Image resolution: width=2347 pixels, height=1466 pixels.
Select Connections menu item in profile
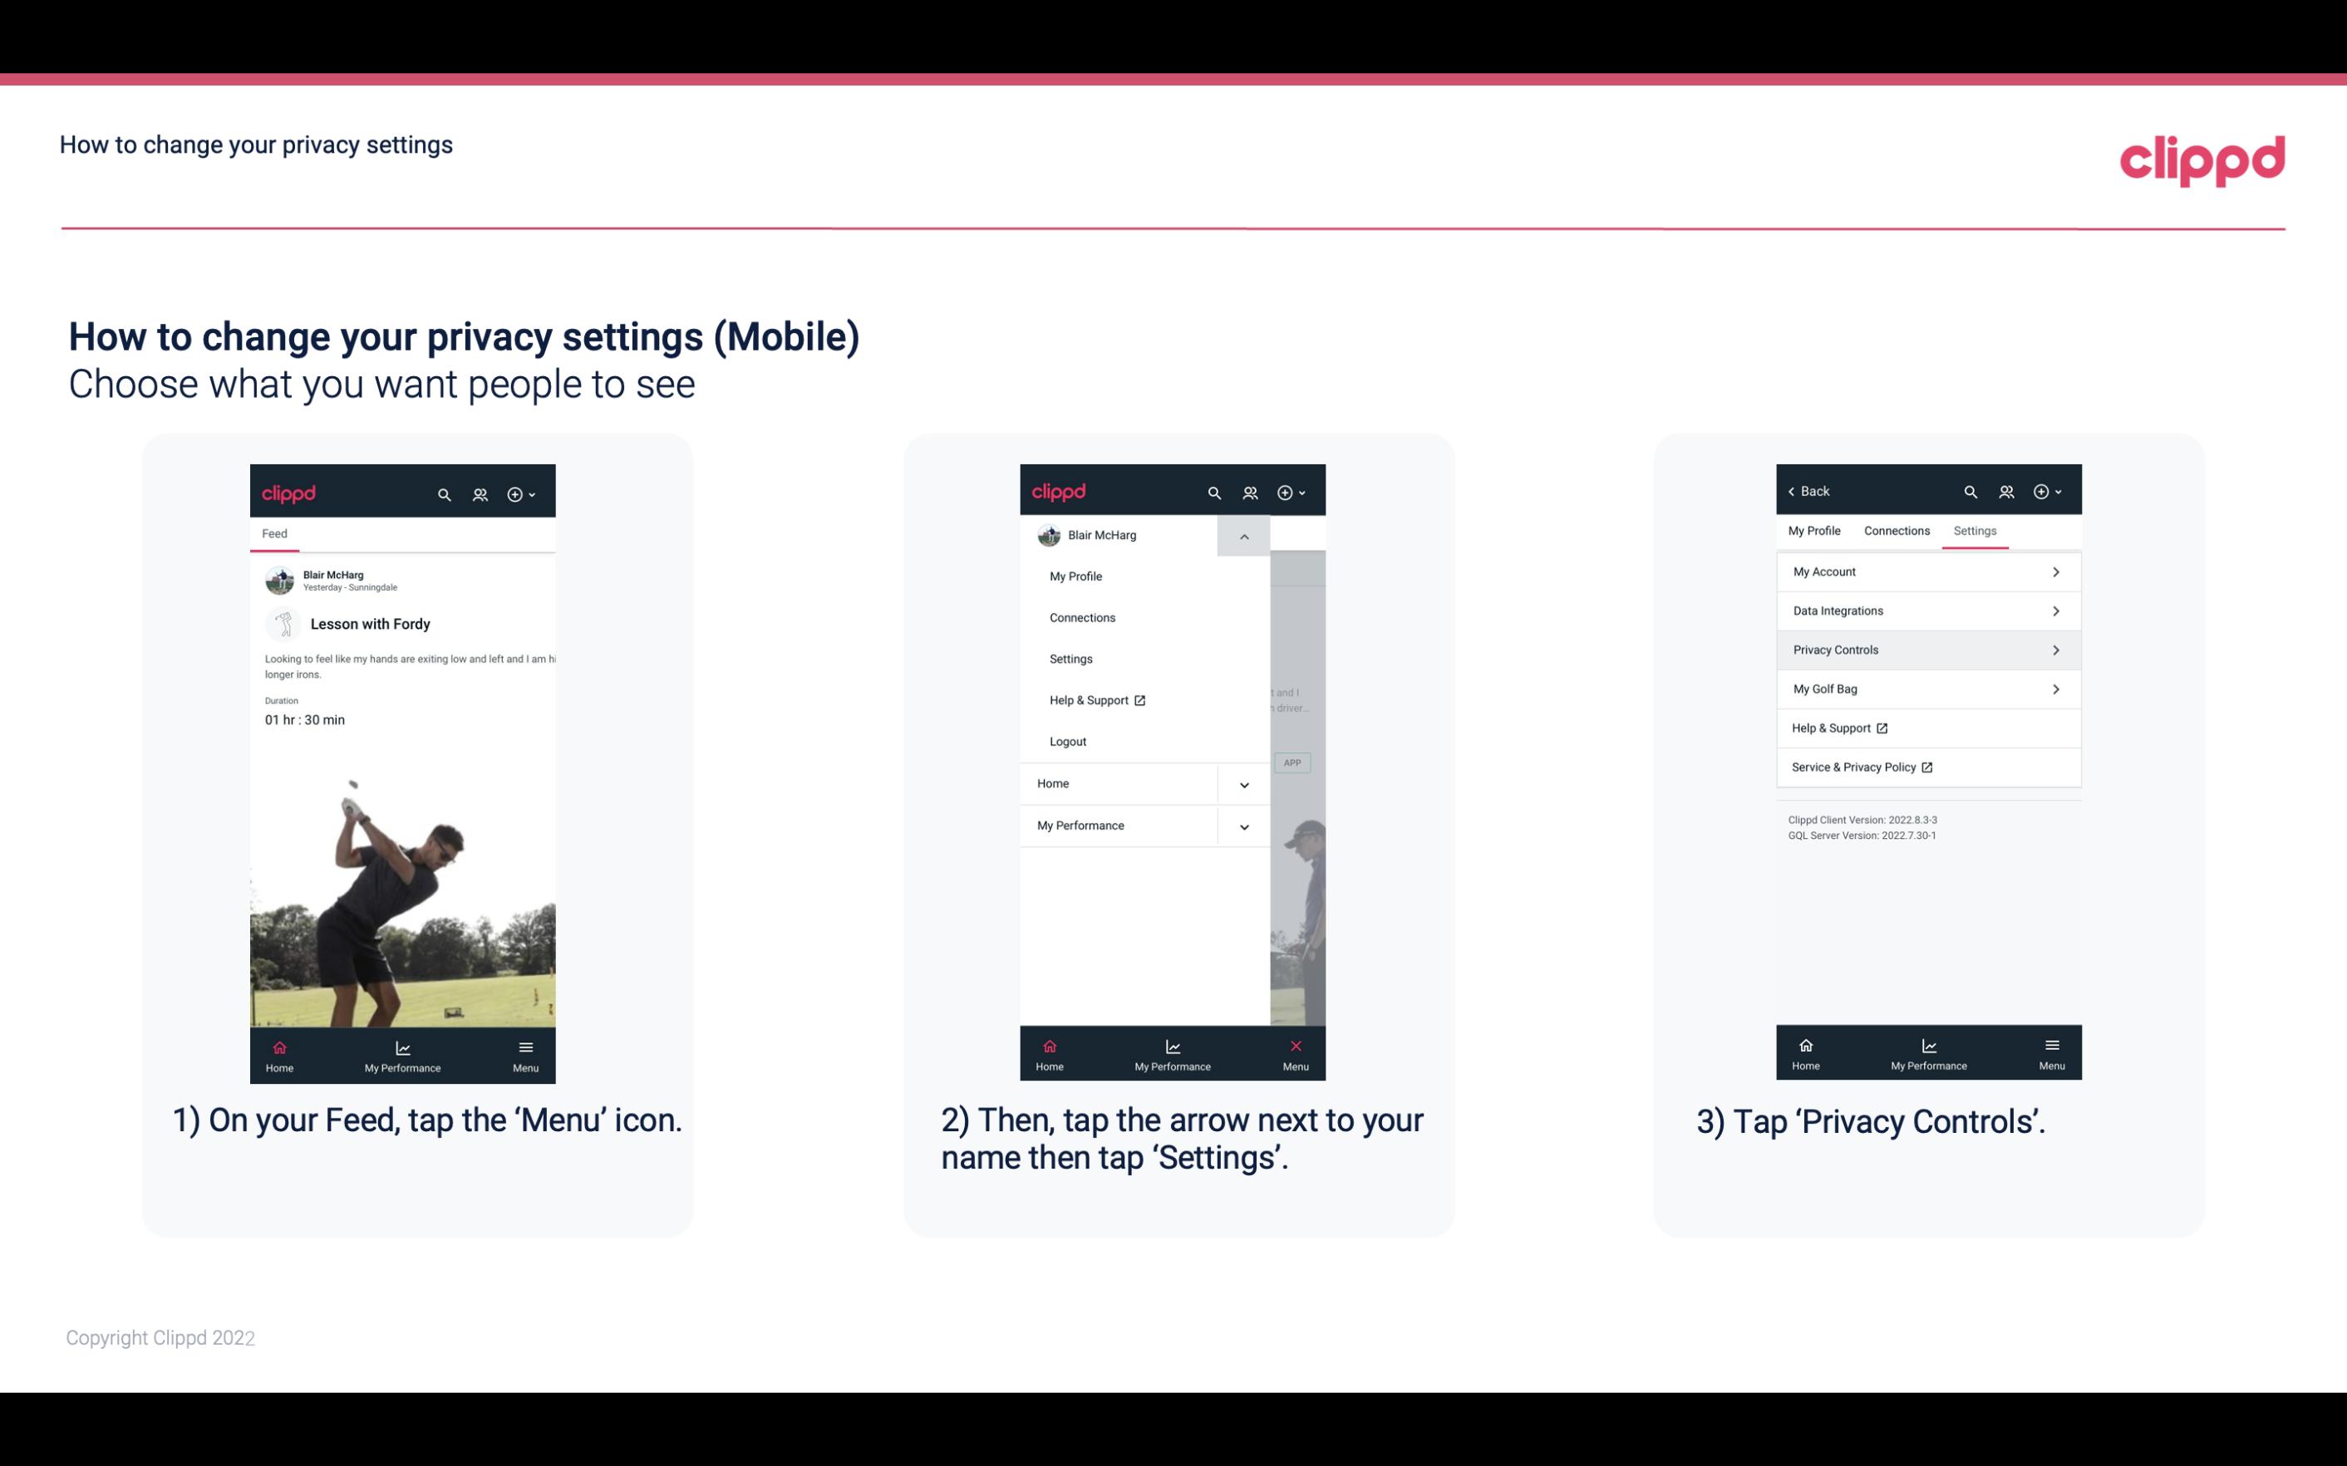(1081, 616)
